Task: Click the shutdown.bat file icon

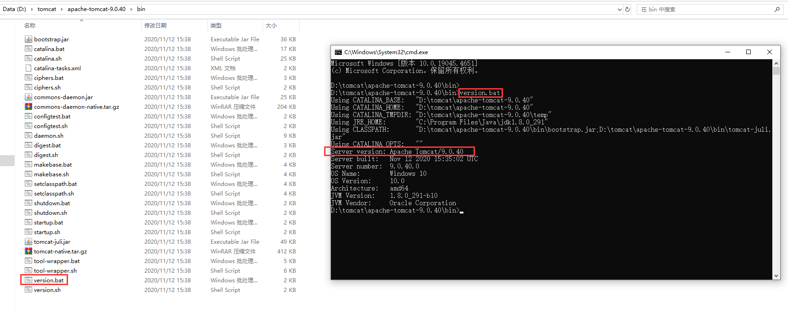Action: pos(29,203)
